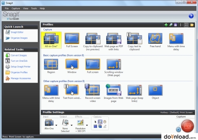Image resolution: width=198 pixels, height=140 pixels.
Task: Toggle the multiple area capture option
Action: click(x=100, y=126)
